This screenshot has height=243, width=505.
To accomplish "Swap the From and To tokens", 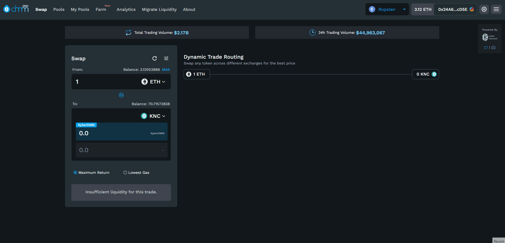I will tap(121, 95).
